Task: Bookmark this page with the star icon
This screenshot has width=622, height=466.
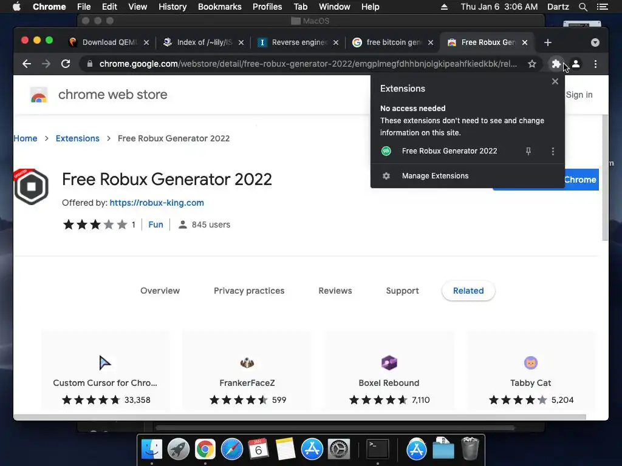Action: pos(532,64)
